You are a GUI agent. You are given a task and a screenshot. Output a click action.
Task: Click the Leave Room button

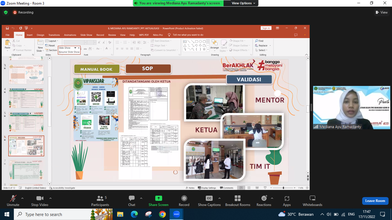[375, 201]
